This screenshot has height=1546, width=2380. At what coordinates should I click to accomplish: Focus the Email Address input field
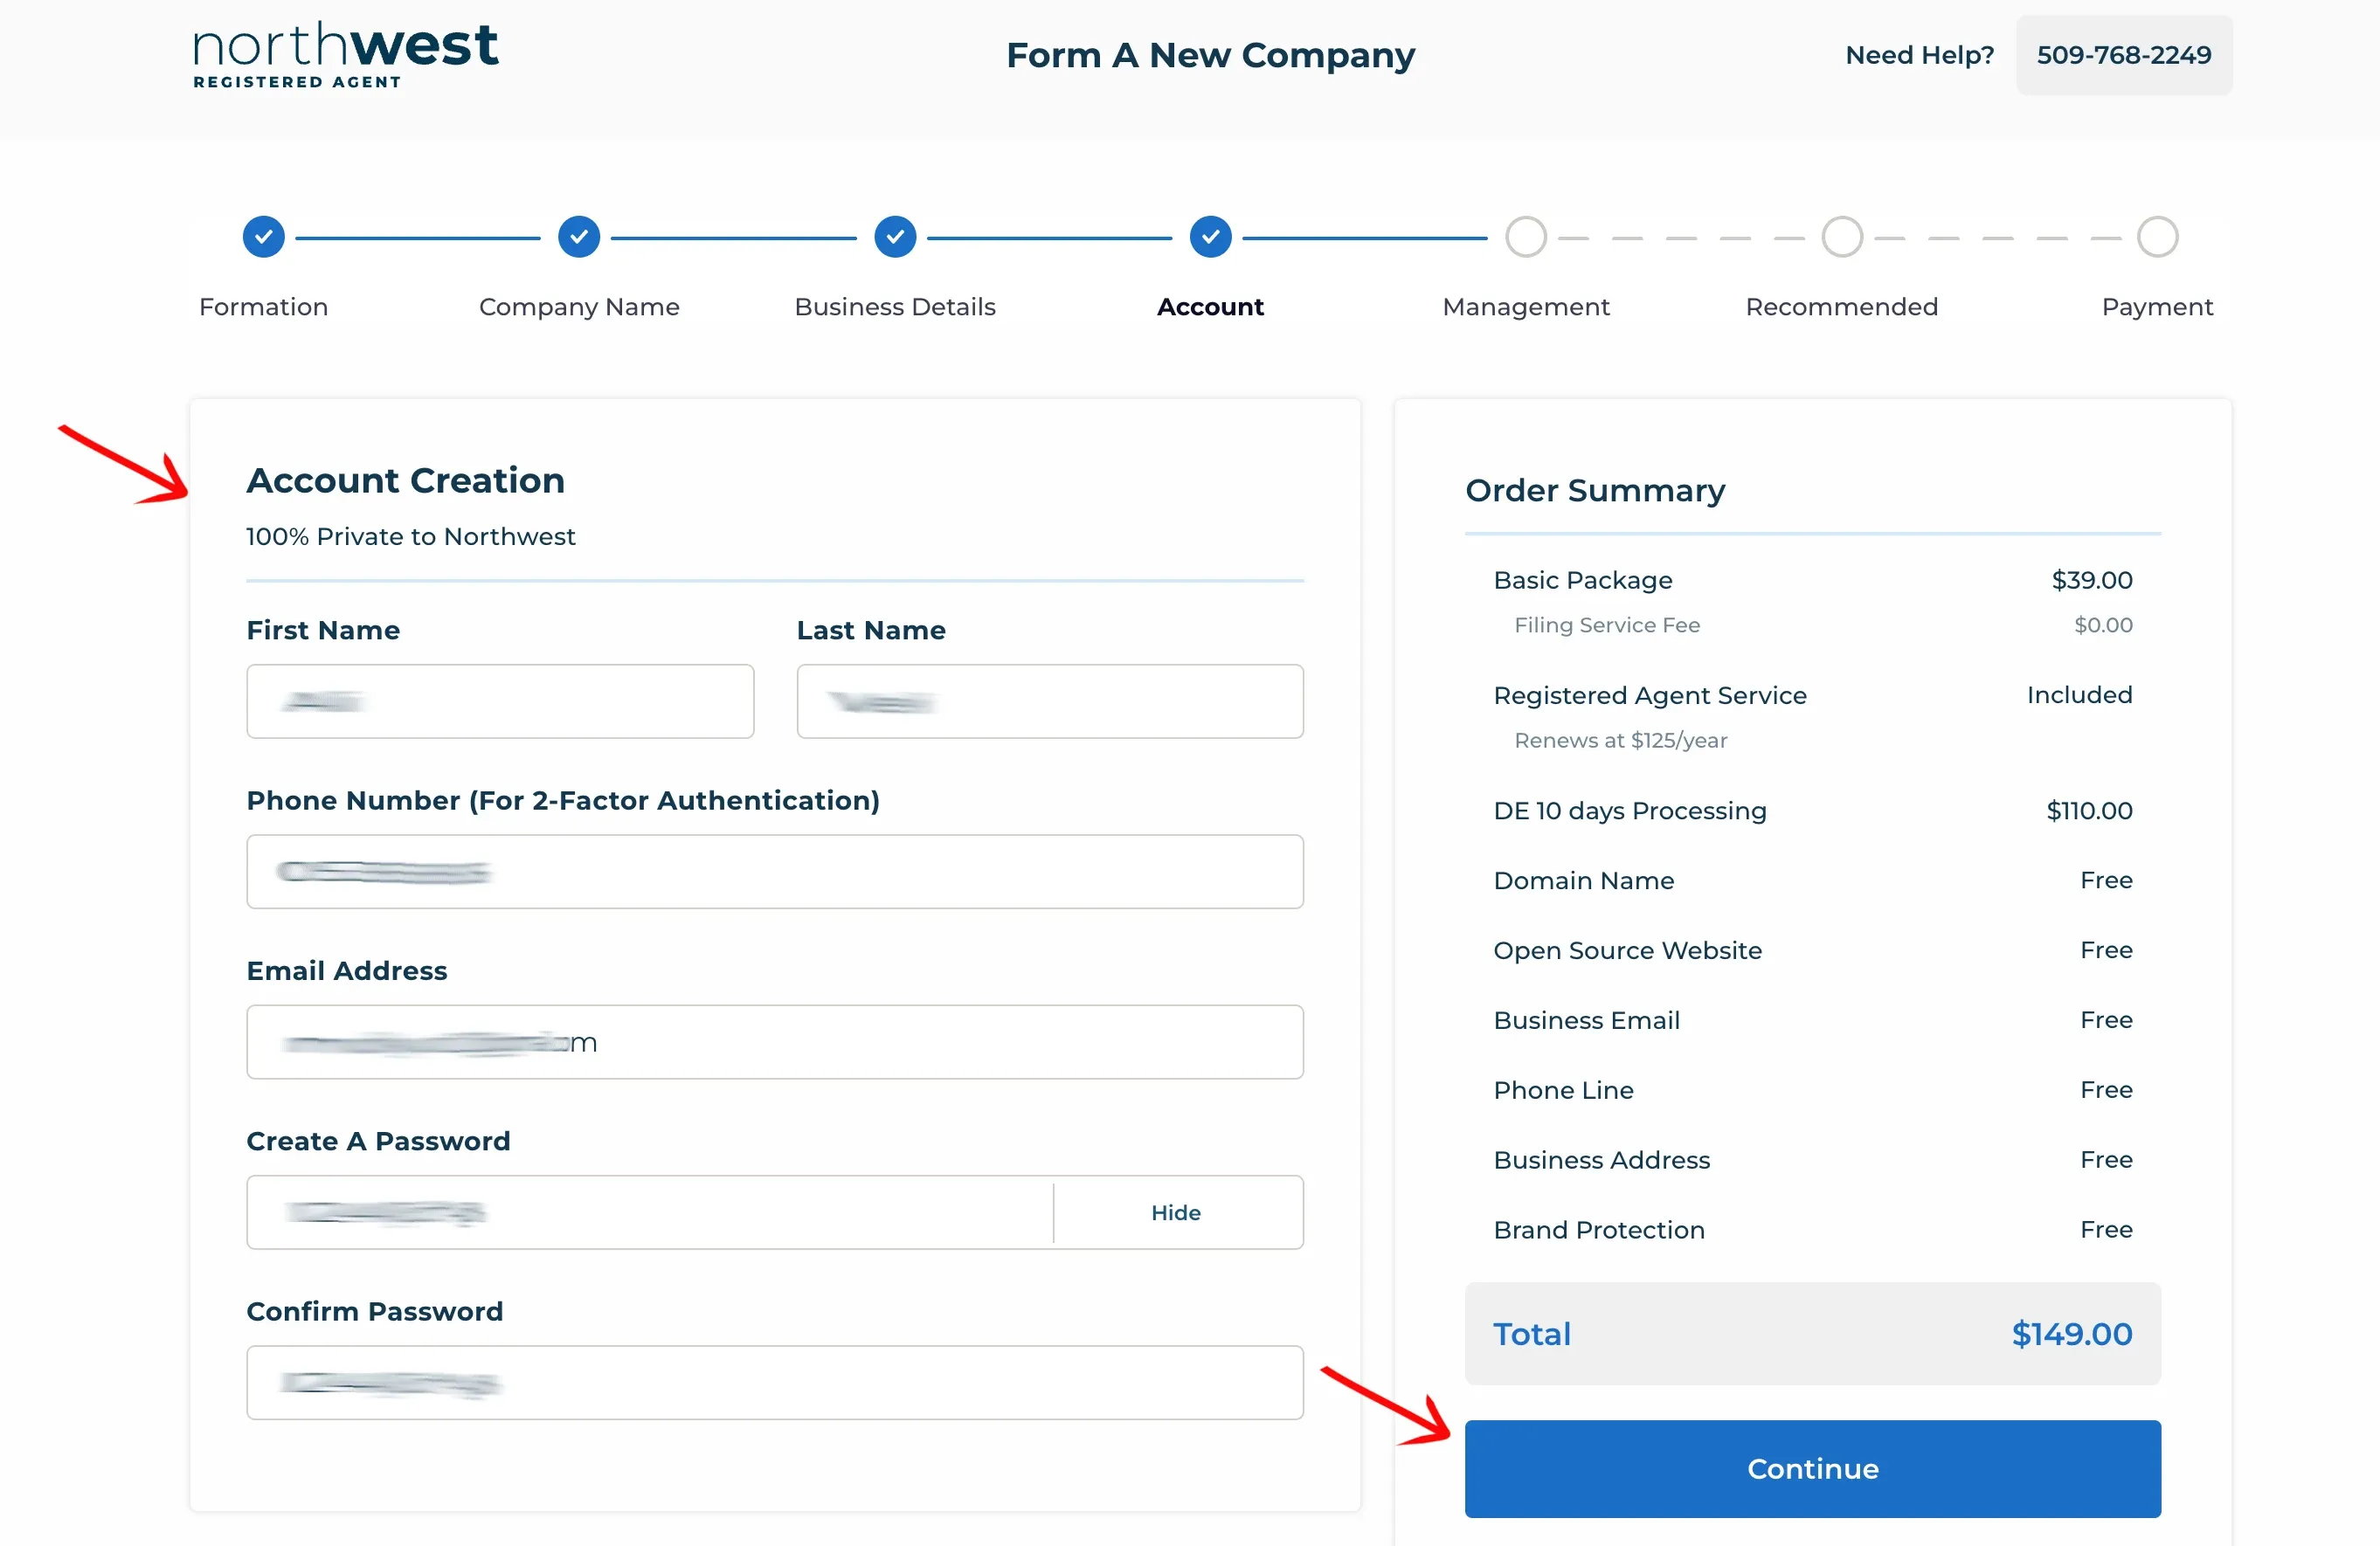(775, 1042)
